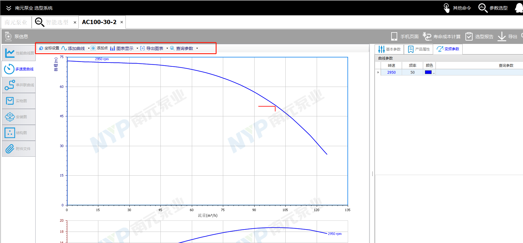The height and width of the screenshot is (243, 523).
Task: Click 图表显示 bar chart icon
Action: pyautogui.click(x=113, y=48)
